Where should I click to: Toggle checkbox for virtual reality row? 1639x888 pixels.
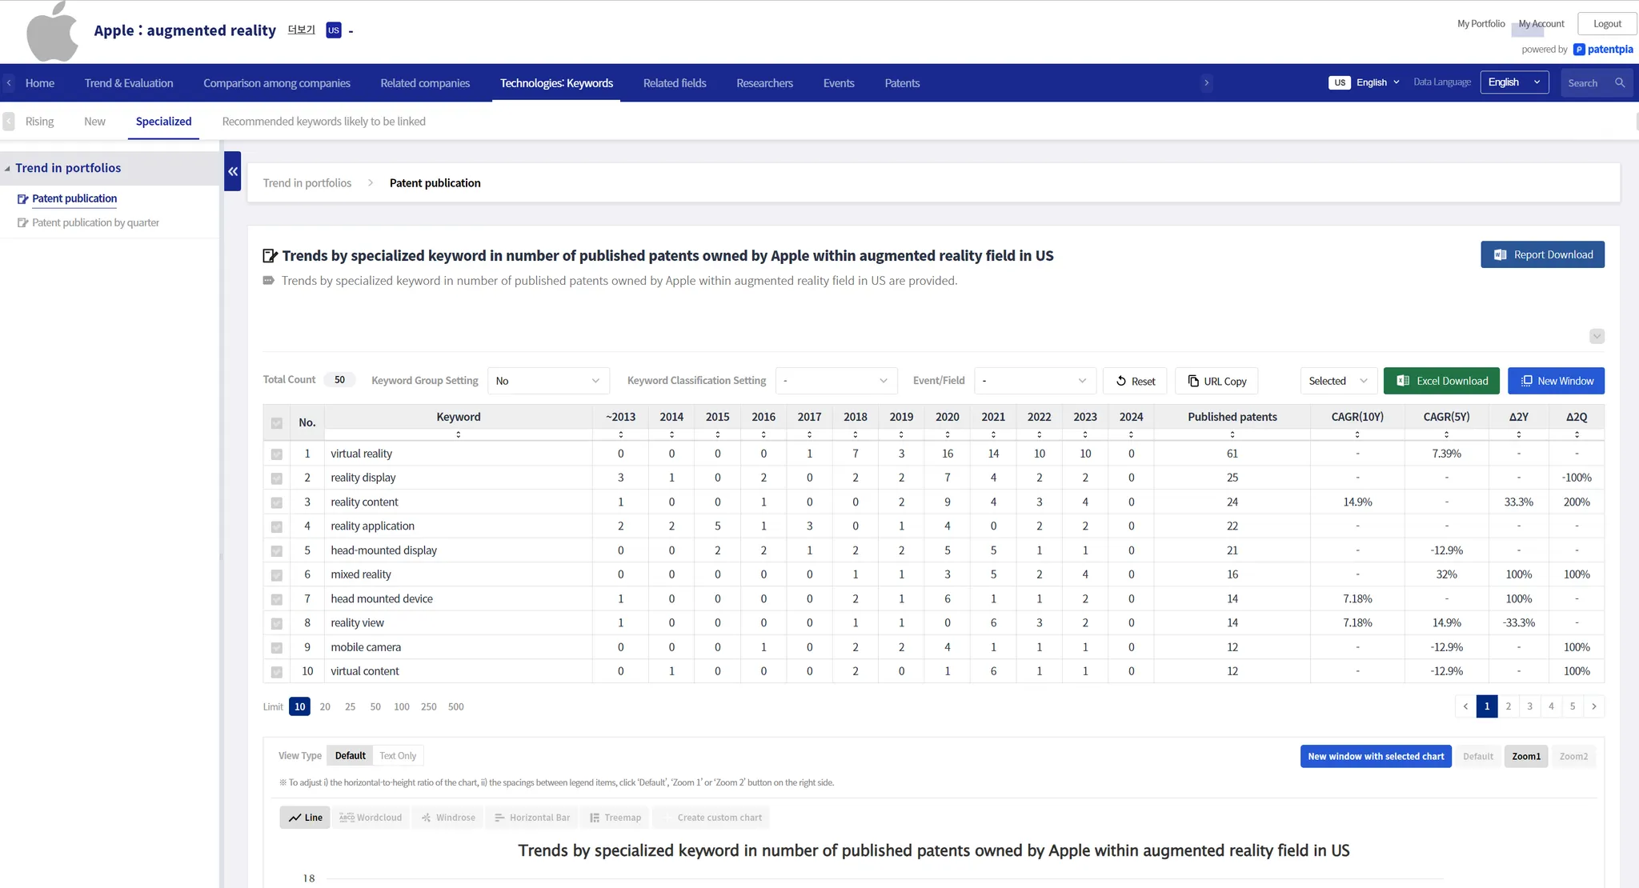(277, 454)
